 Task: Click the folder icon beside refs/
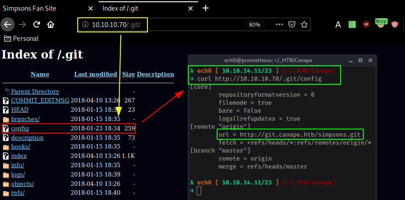6,193
